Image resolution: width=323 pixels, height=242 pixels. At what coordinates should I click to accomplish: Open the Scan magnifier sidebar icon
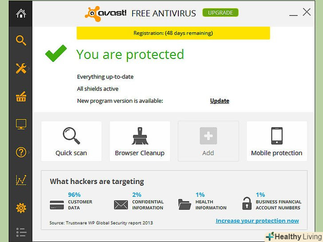[20, 41]
